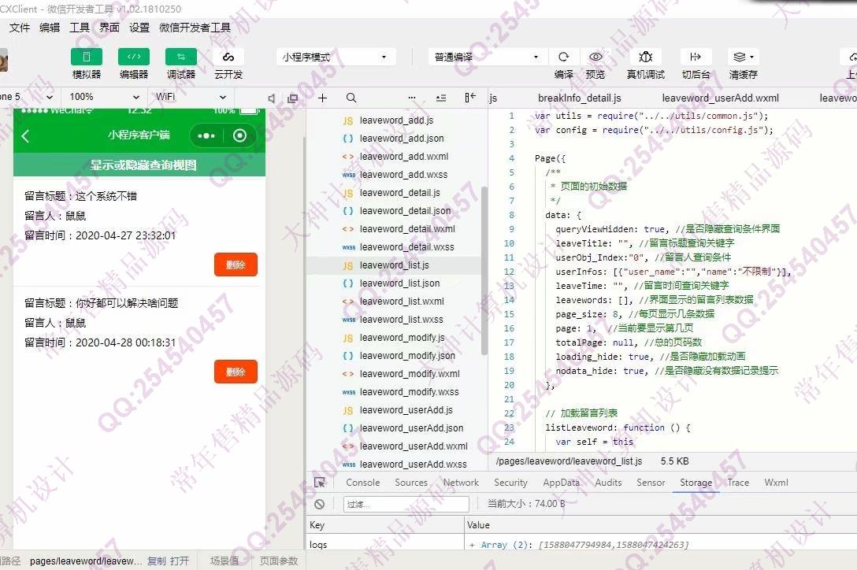The height and width of the screenshot is (570, 857).
Task: Open the 小程序模式 mode dropdown
Action: [335, 57]
